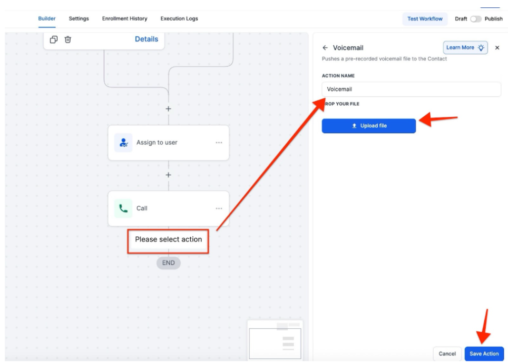Open the Call step three-dot menu
Viewport: 508px width, 363px height.
pos(219,208)
